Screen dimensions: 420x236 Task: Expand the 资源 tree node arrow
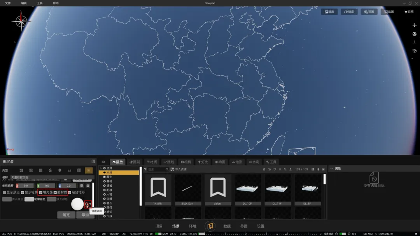101,168
